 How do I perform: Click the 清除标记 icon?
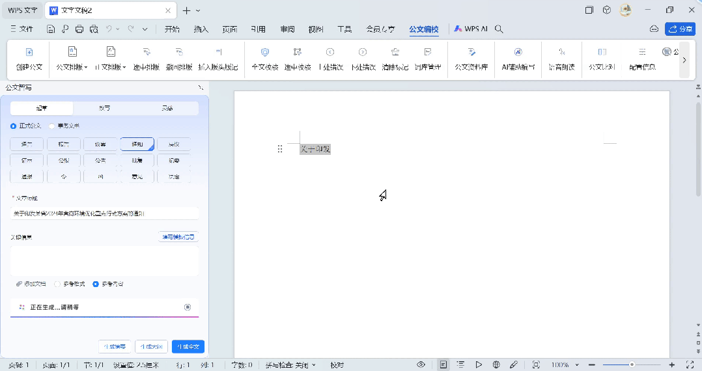[x=395, y=59]
